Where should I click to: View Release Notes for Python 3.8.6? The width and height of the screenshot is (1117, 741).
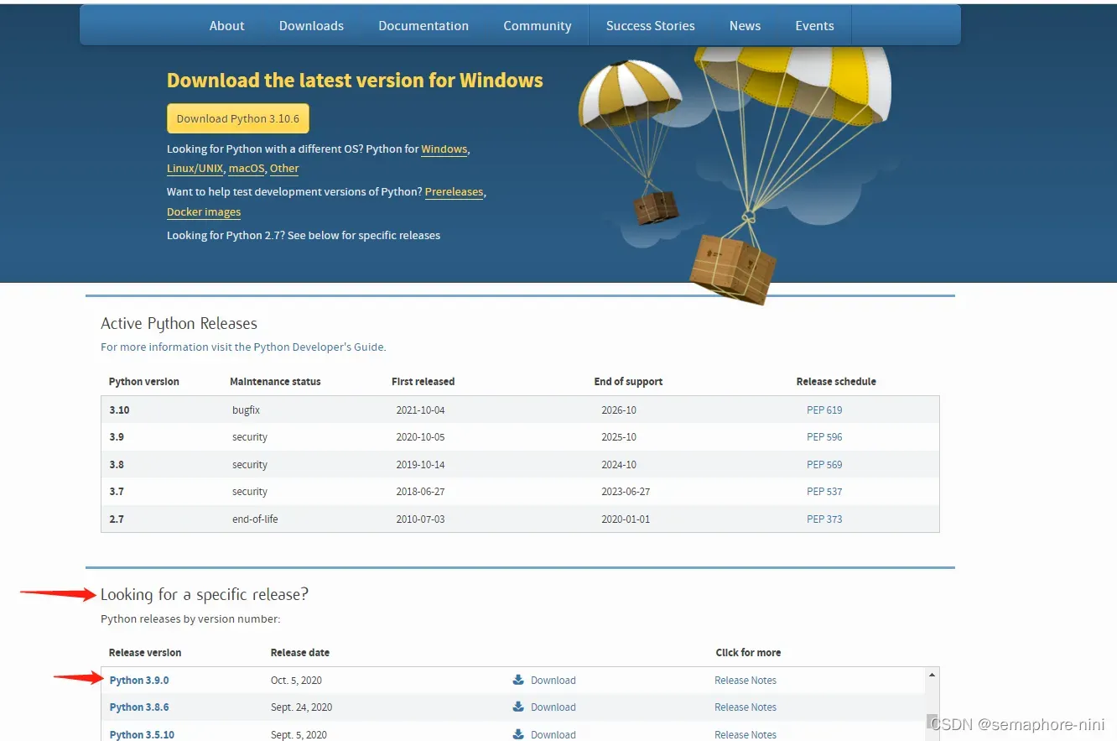click(x=746, y=707)
